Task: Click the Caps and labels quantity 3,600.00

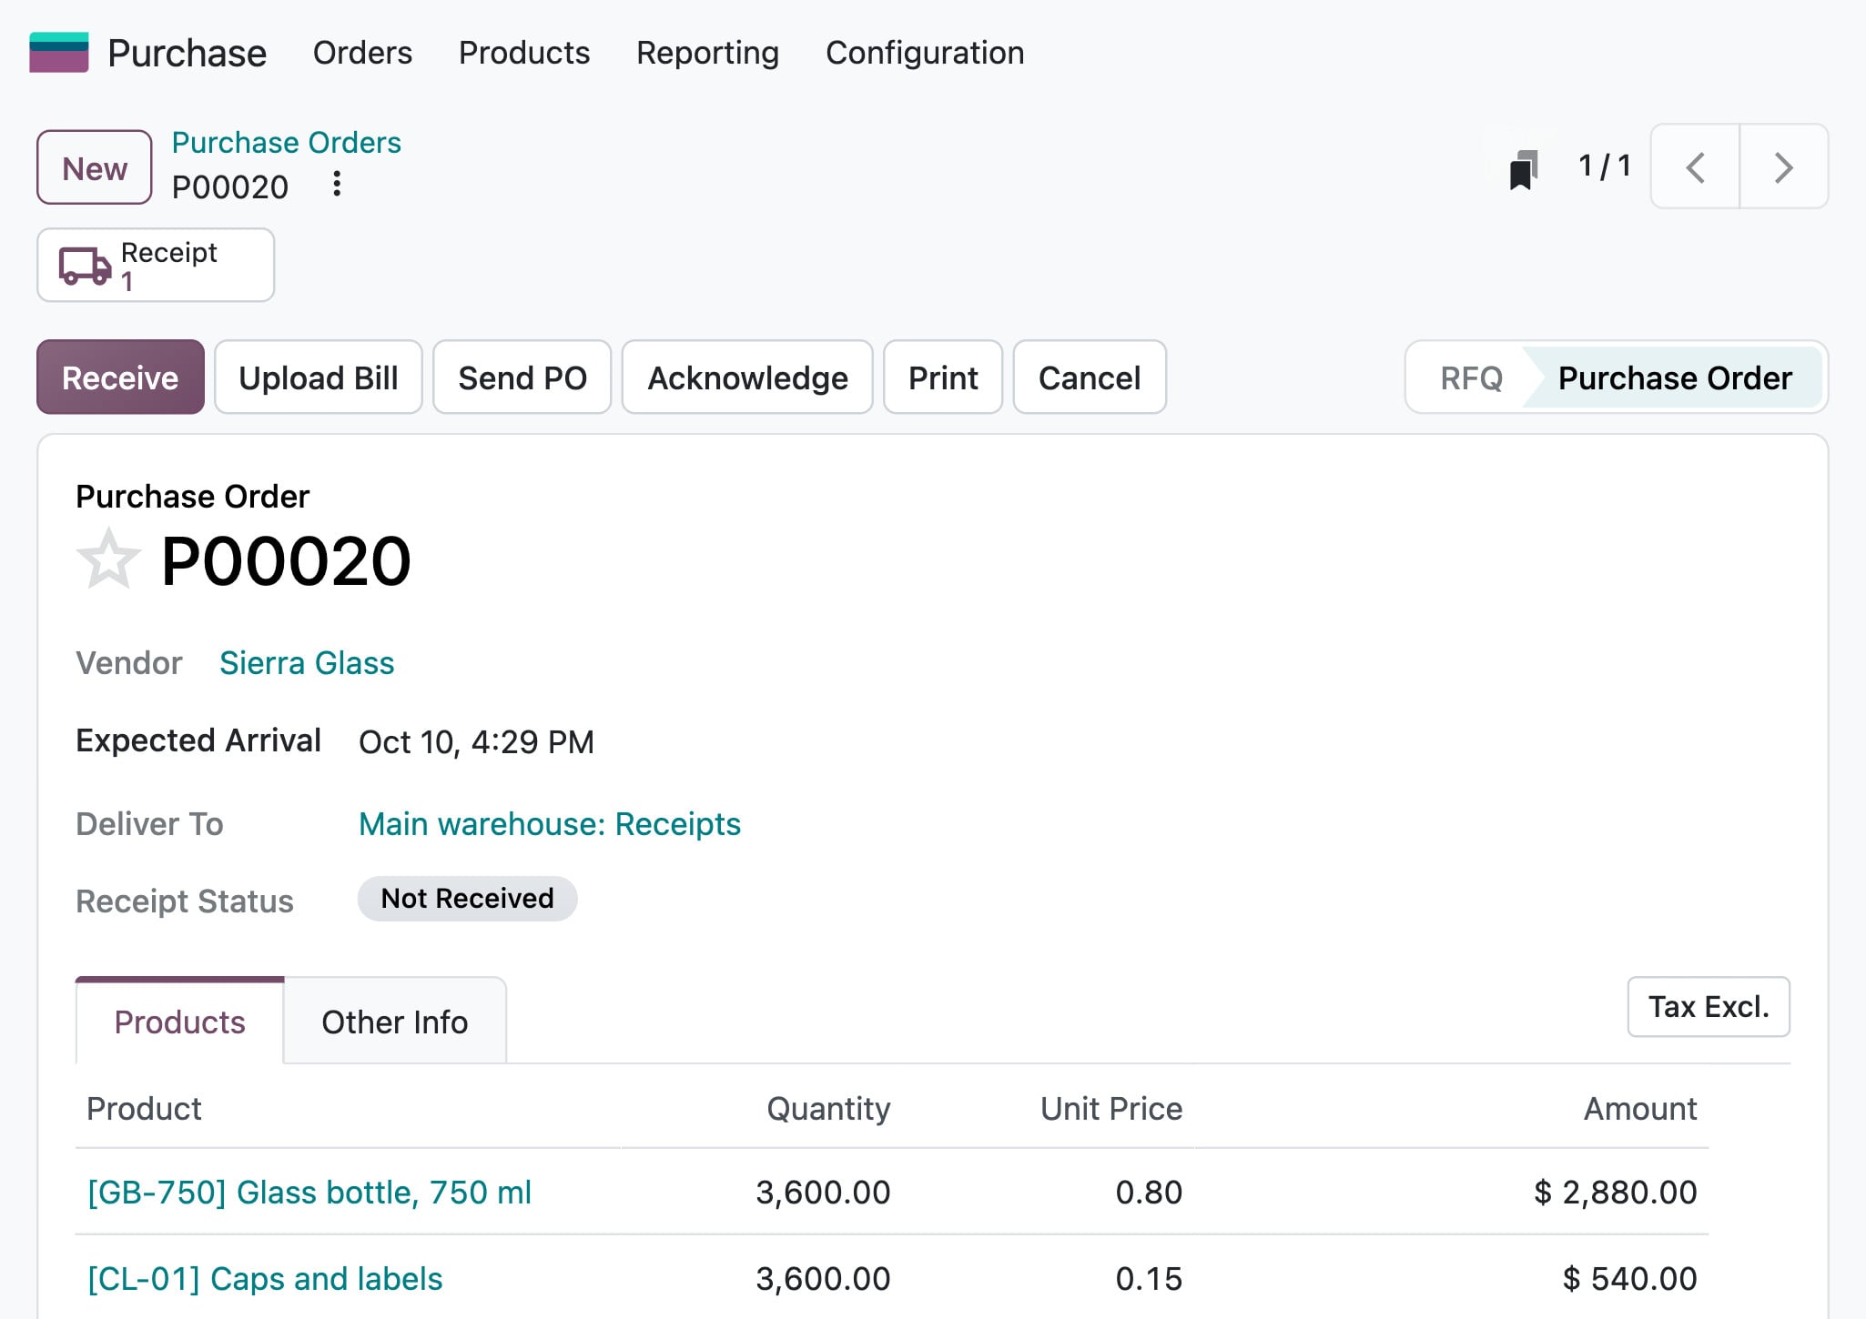Action: [x=823, y=1279]
